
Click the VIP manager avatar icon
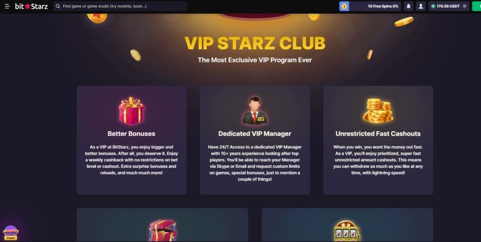[x=255, y=111]
